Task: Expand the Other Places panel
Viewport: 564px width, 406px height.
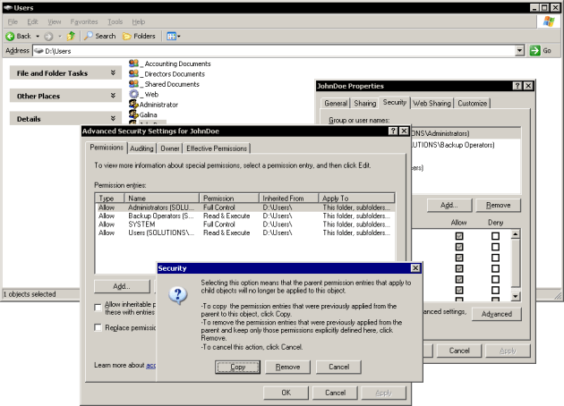Action: pyautogui.click(x=113, y=96)
